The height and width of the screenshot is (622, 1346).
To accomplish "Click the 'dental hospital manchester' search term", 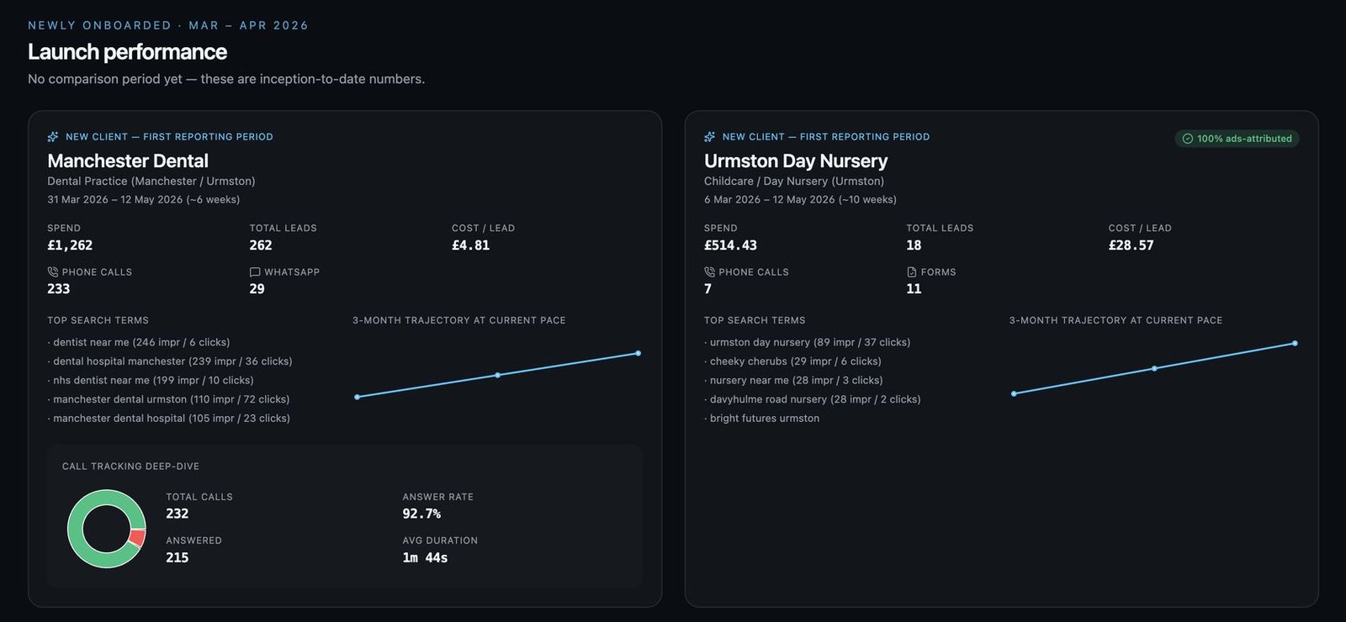I will [170, 361].
